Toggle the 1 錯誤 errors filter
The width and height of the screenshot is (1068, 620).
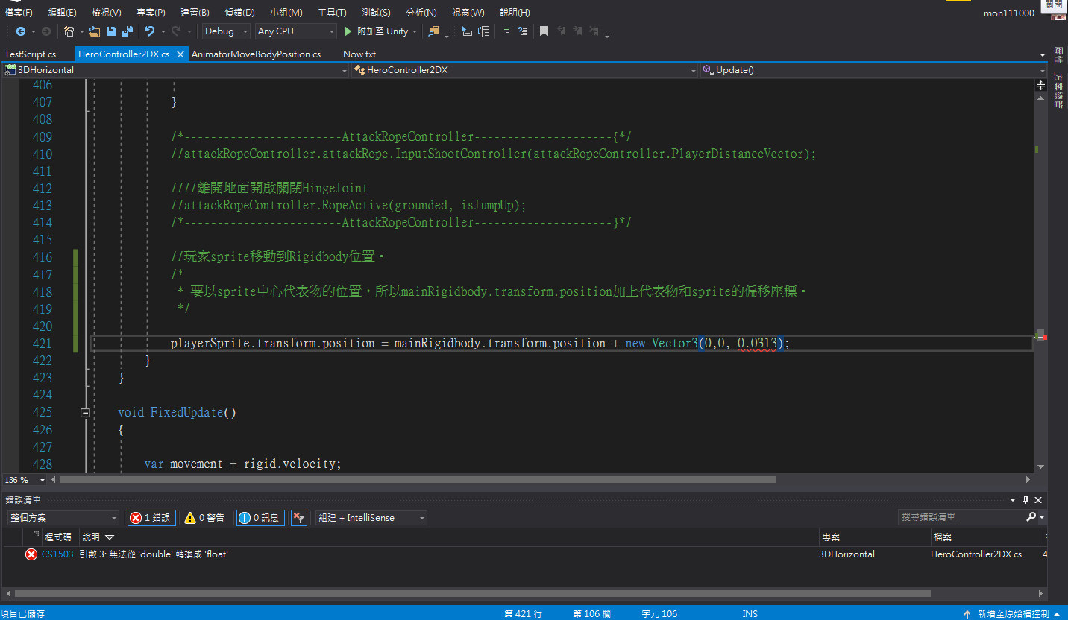click(151, 517)
